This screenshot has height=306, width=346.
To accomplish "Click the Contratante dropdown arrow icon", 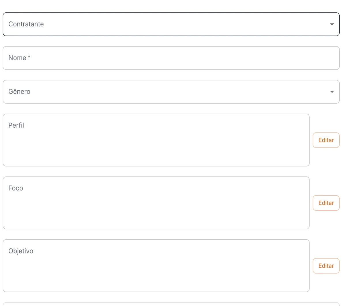I will point(332,25).
